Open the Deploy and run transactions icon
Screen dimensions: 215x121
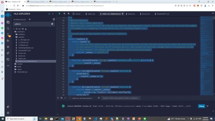point(8,41)
